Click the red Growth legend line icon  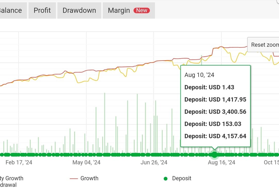click(74, 179)
